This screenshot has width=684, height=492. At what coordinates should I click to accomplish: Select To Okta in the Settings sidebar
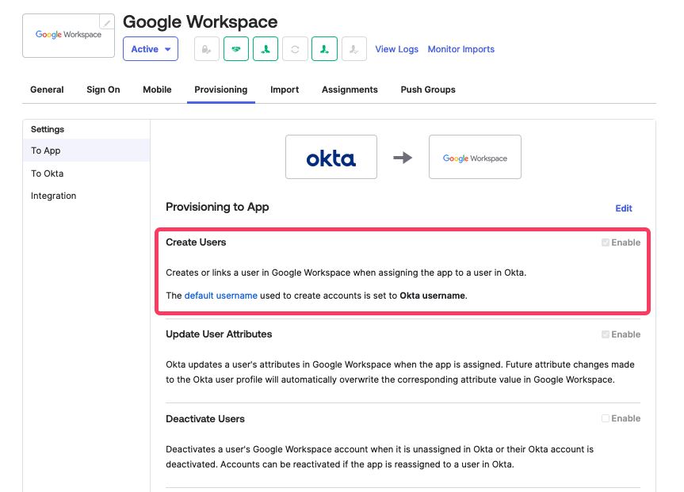(x=48, y=174)
